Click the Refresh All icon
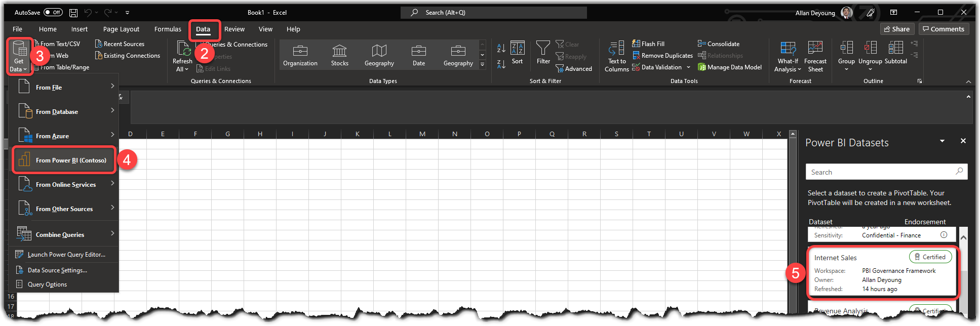This screenshot has width=980, height=326. (x=183, y=49)
